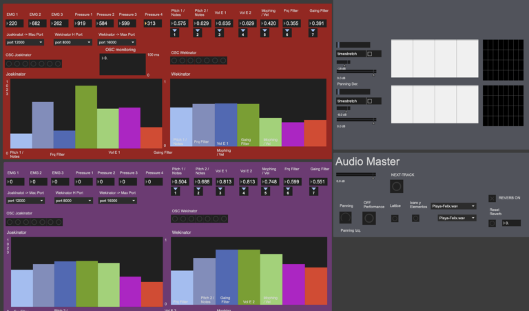Click the Reset Reverb button
This screenshot has height=311, width=529.
click(x=492, y=223)
